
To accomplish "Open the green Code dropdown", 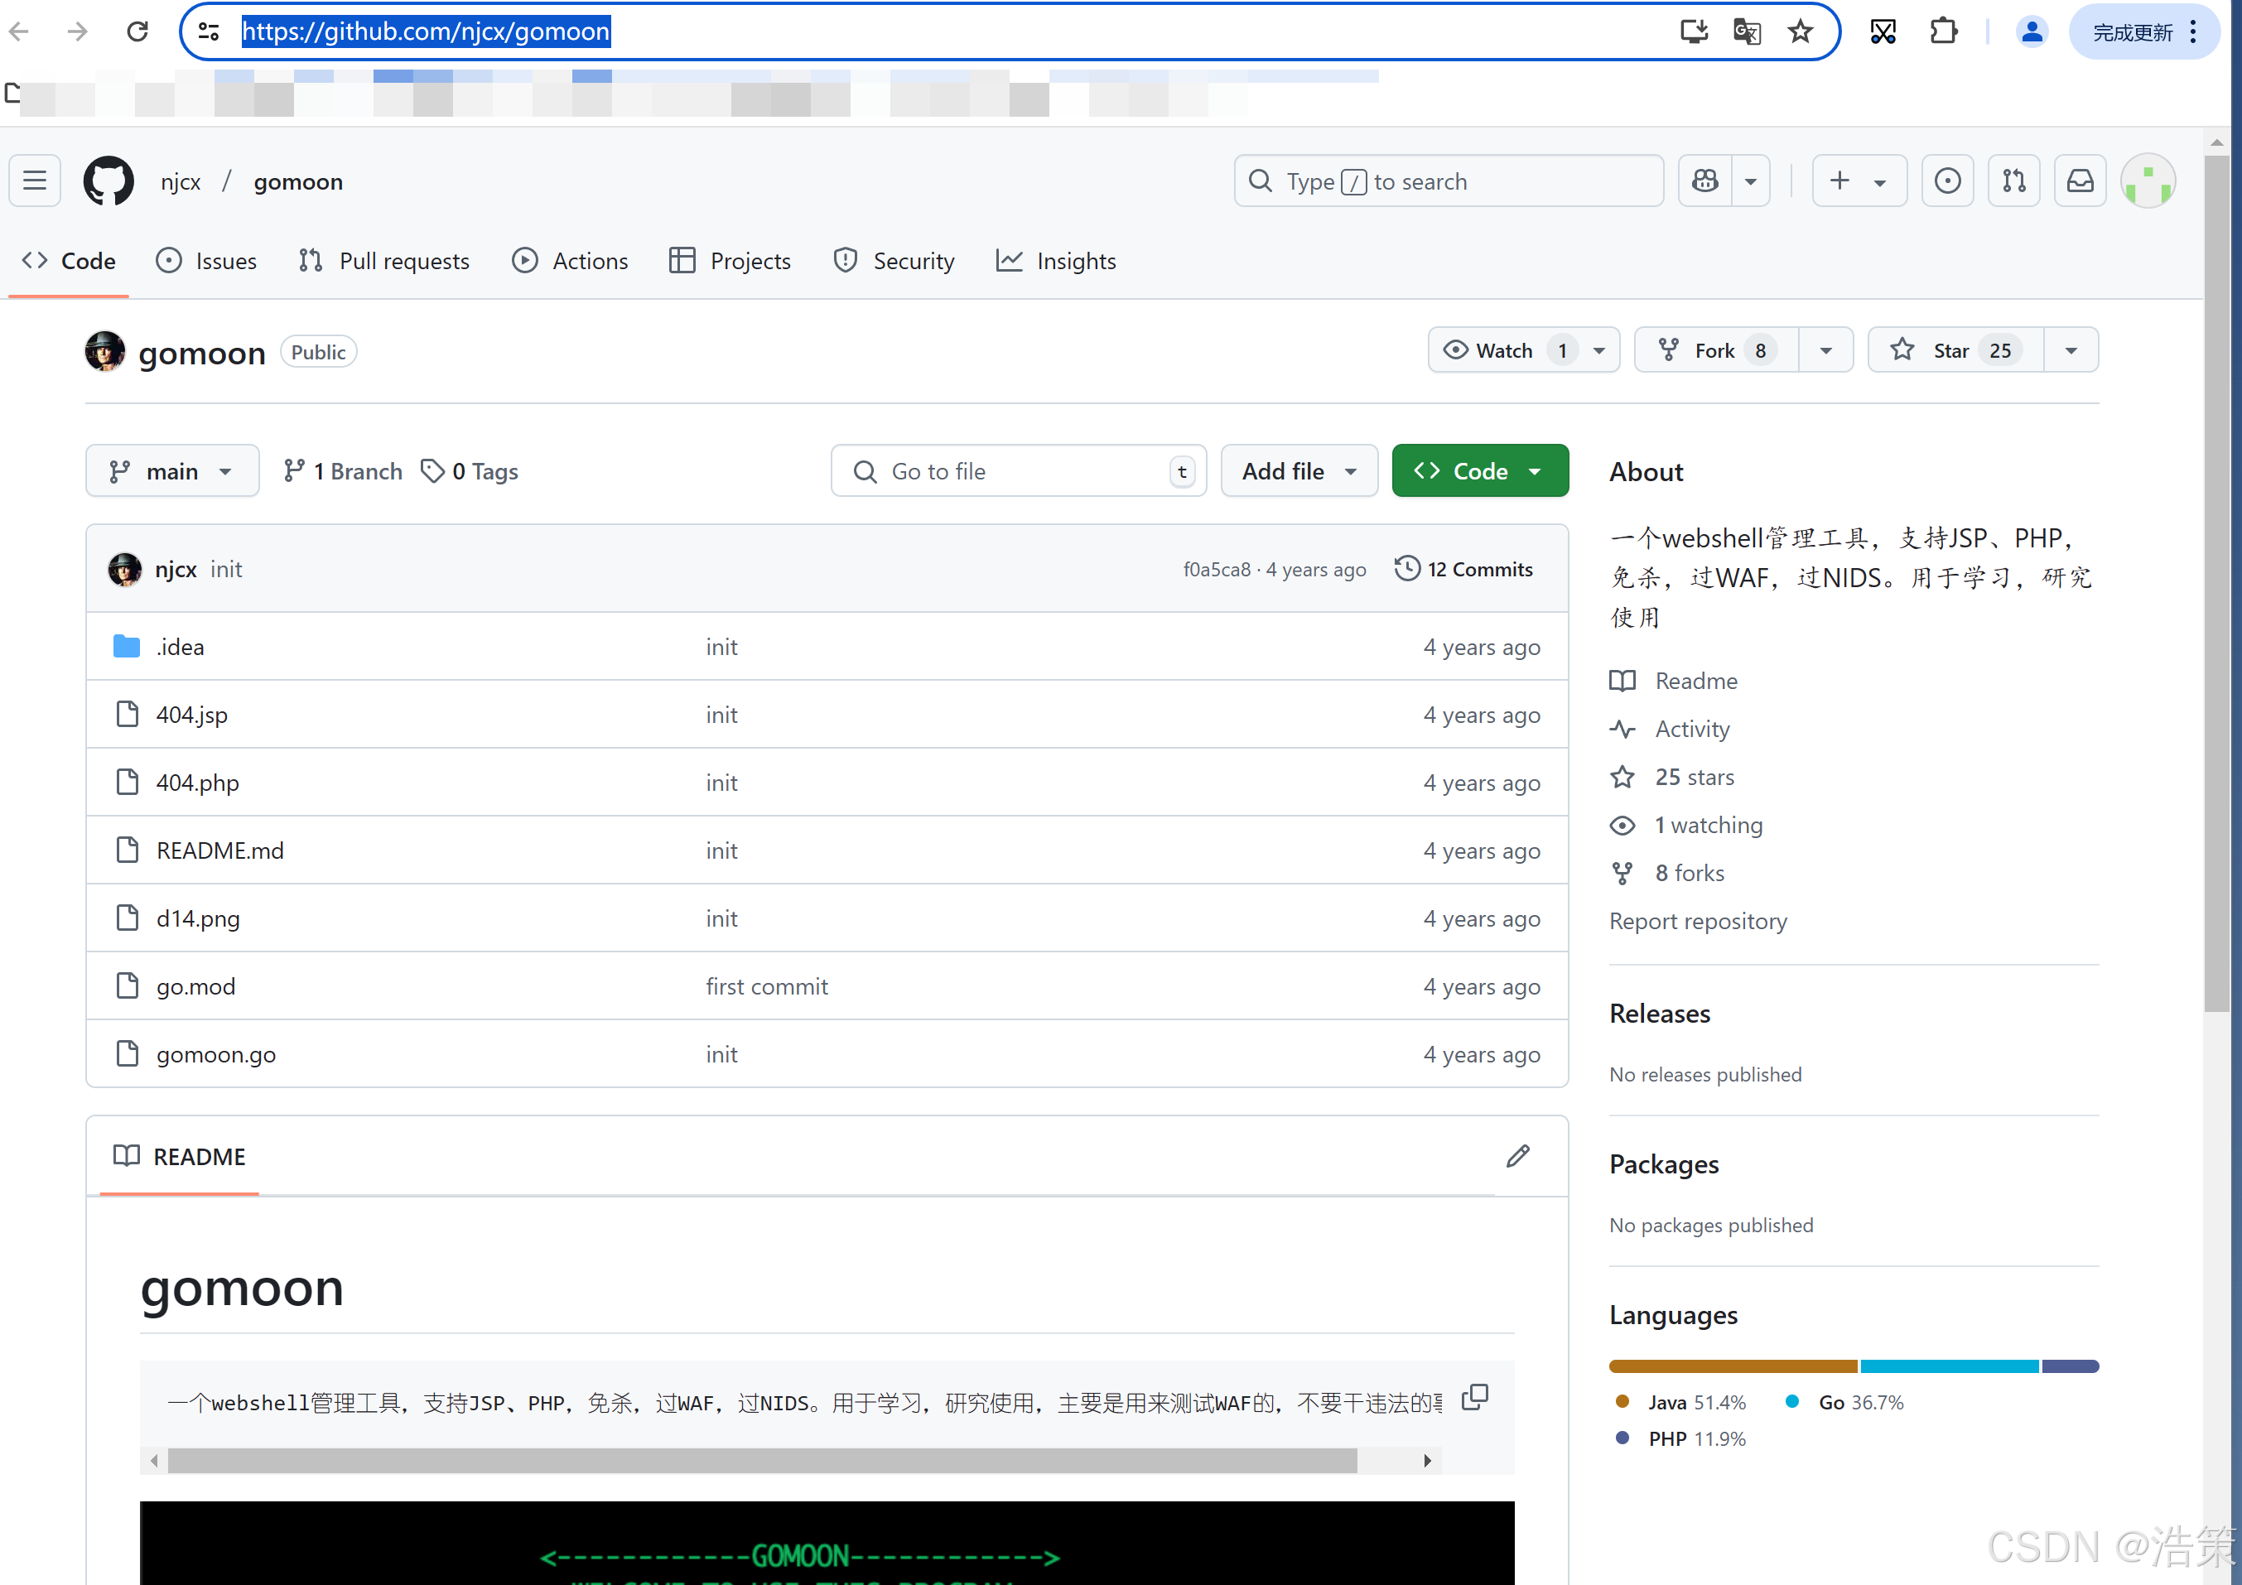I will pyautogui.click(x=1478, y=472).
